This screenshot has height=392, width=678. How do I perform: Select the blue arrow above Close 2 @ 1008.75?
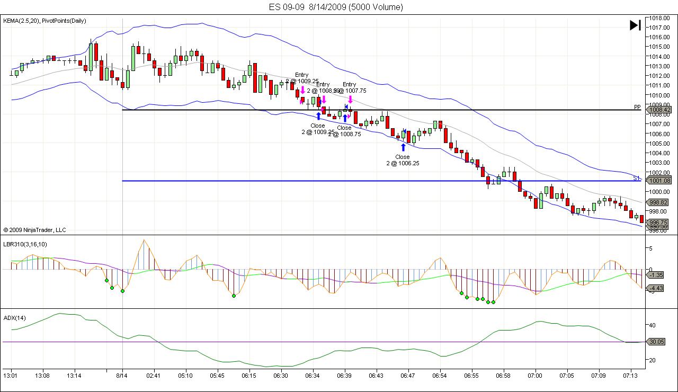[345, 118]
